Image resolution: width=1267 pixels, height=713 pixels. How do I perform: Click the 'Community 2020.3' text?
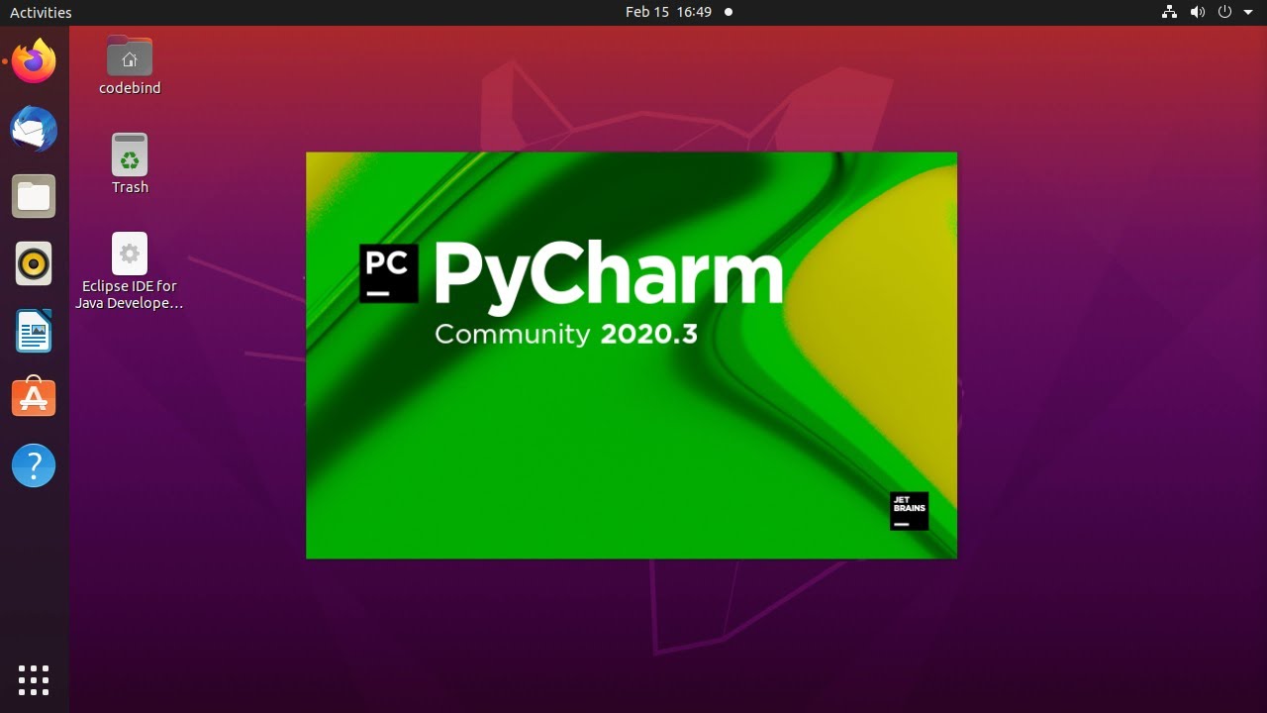point(566,335)
